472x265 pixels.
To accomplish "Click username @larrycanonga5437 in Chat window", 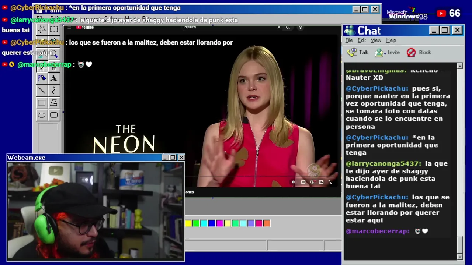I will tap(383, 163).
